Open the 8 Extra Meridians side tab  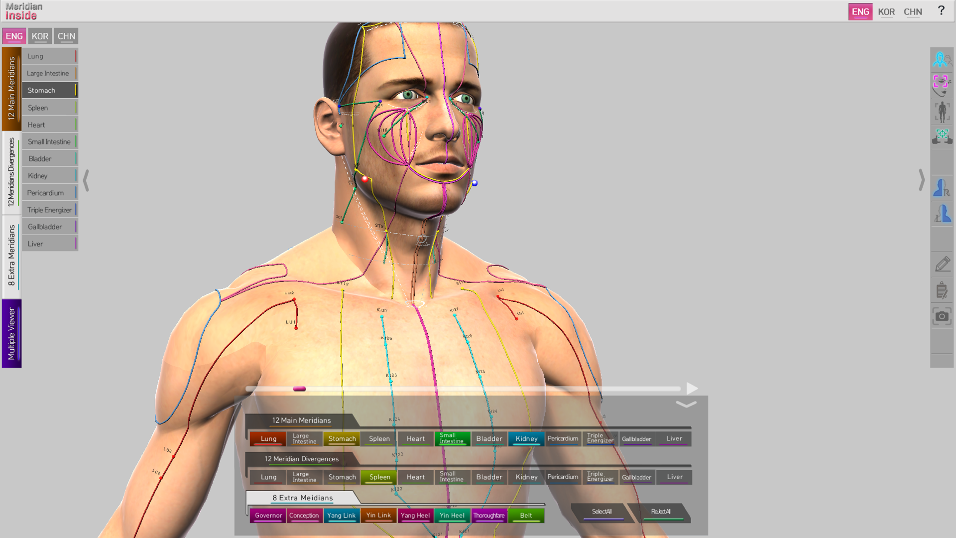[11, 256]
